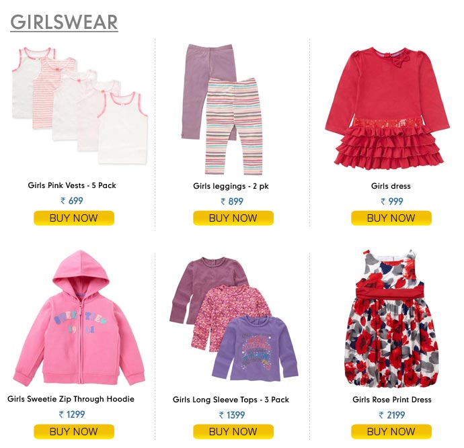Click the Rose Print Dress image

[x=391, y=318]
